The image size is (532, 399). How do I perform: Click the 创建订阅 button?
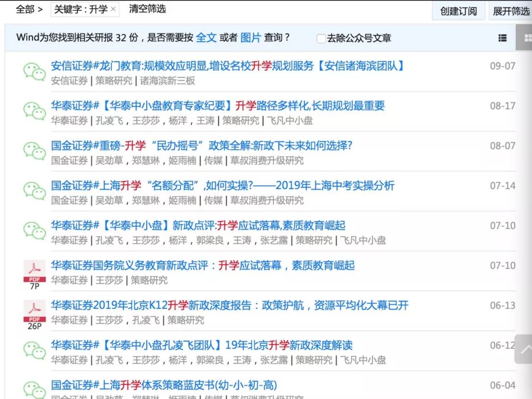[x=459, y=11]
